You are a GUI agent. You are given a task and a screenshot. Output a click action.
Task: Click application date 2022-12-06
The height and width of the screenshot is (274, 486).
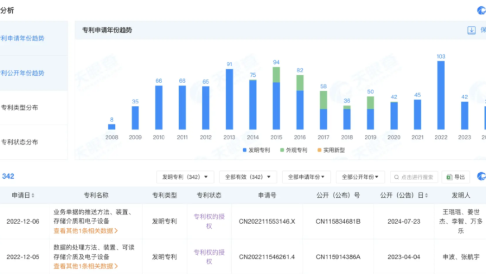coord(23,222)
